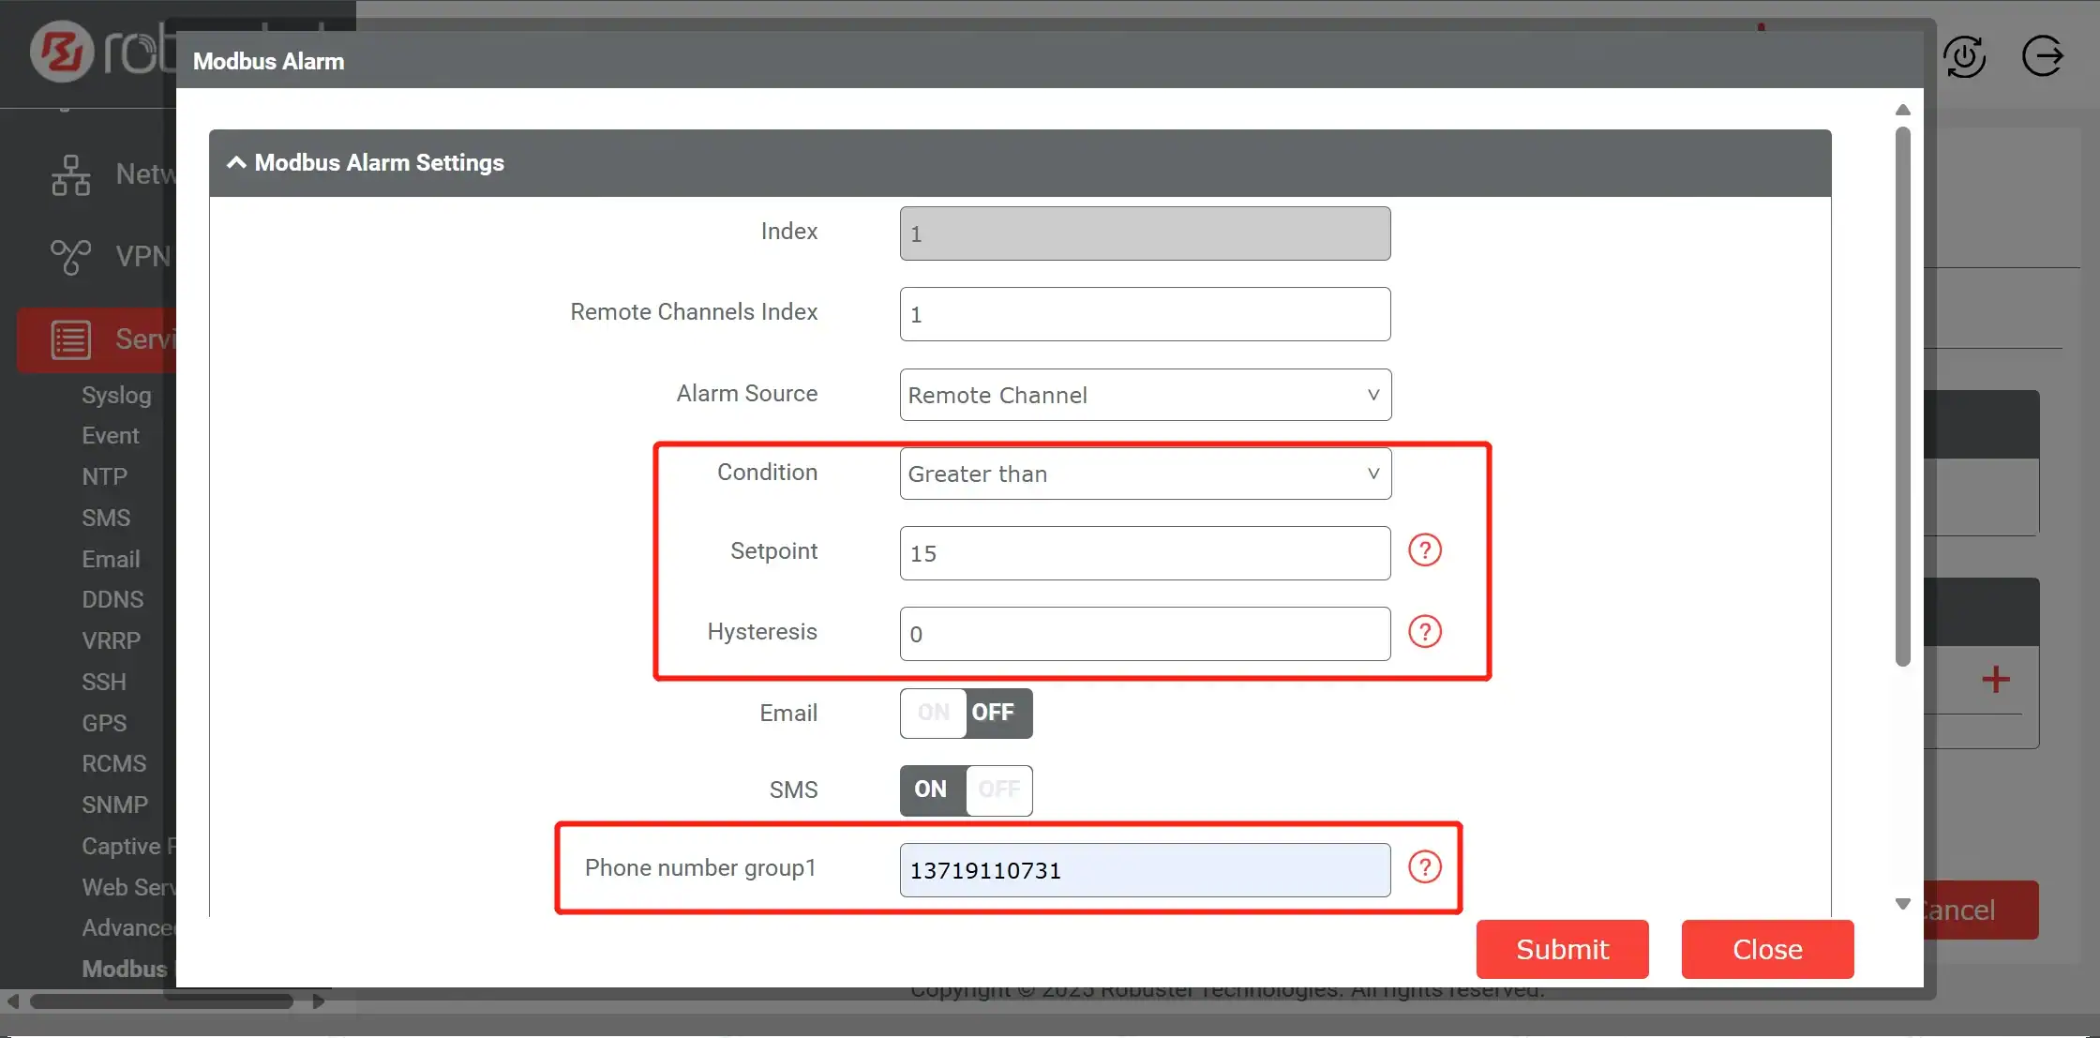The image size is (2100, 1038).
Task: Turn Email notification ON
Action: click(x=932, y=713)
